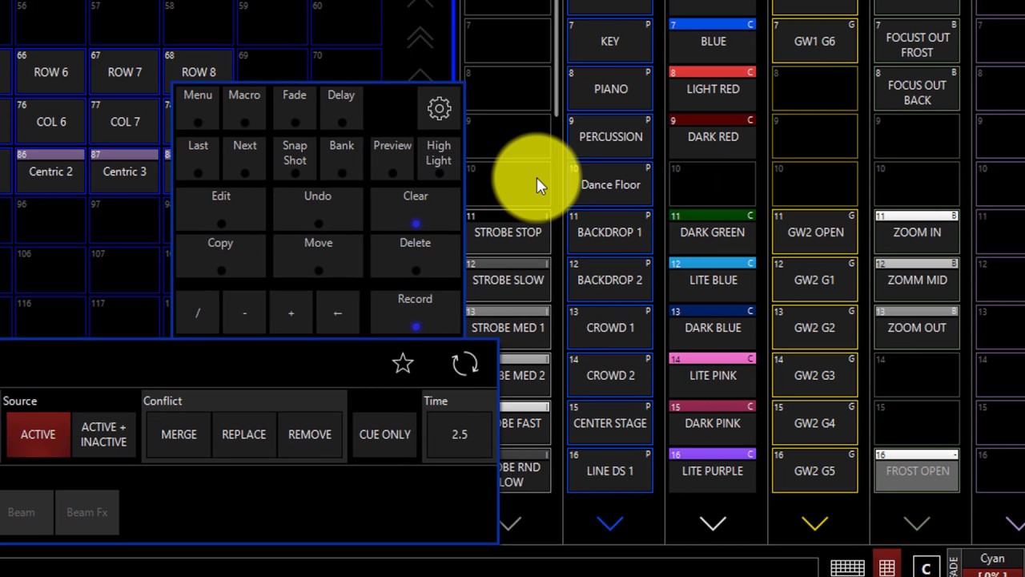The width and height of the screenshot is (1025, 577).
Task: Select ACTIVE source option
Action: pos(38,434)
